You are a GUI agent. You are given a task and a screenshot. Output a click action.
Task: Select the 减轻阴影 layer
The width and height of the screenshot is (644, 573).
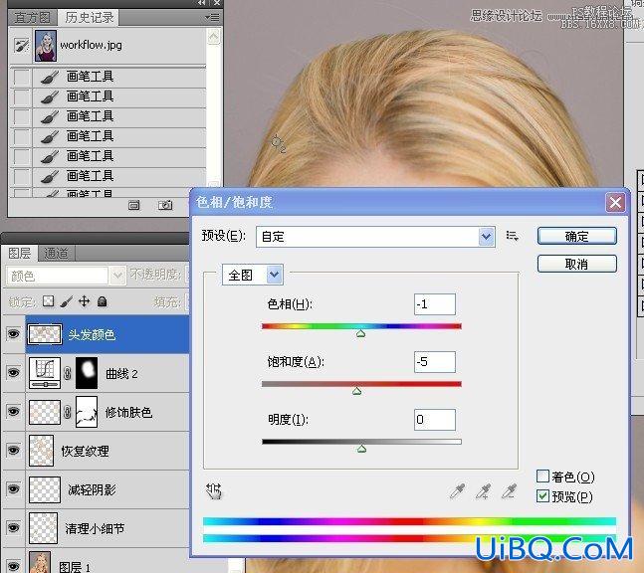[107, 489]
